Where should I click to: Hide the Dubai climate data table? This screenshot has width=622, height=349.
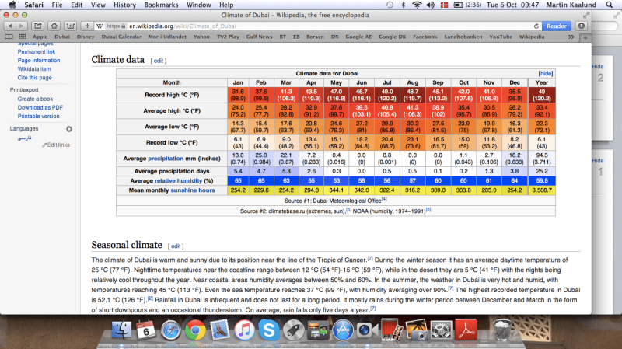[x=545, y=72]
